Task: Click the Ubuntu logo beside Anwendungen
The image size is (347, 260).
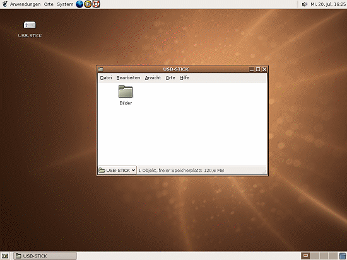Action: tap(5, 4)
